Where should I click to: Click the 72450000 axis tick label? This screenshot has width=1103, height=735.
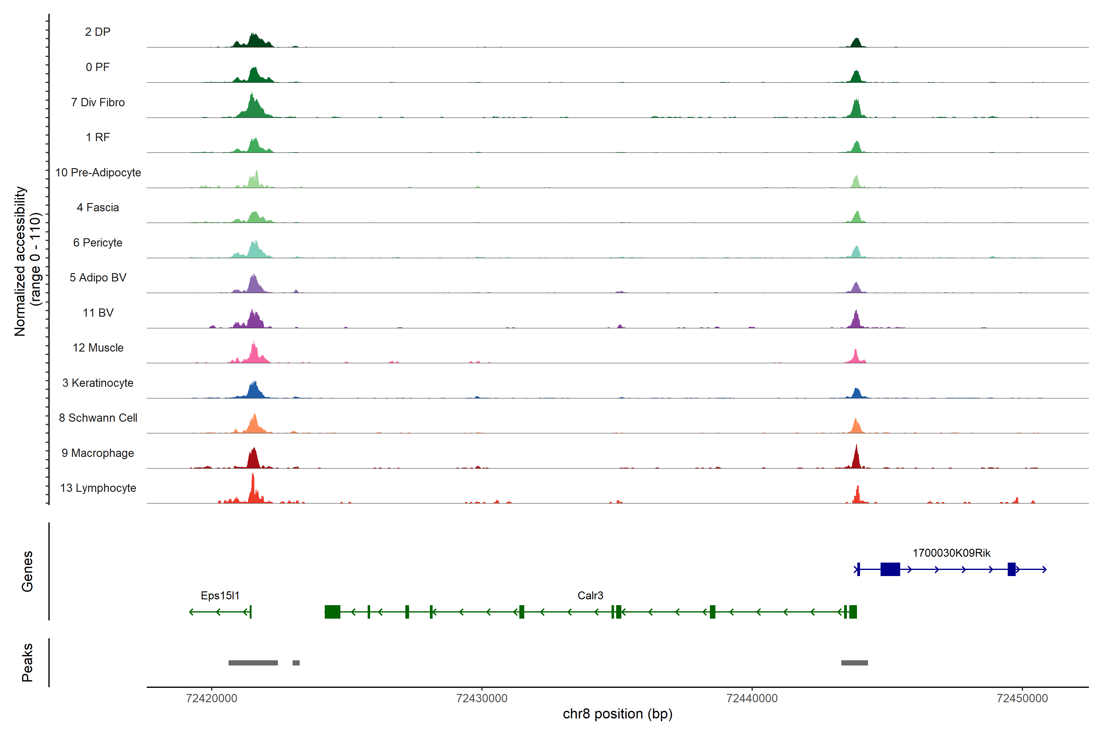(1022, 699)
